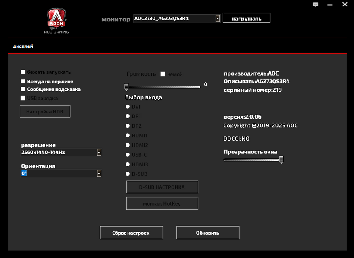Click 'Copyright @2019-2025 AOC' text
This screenshot has height=258, width=354.
(260, 126)
